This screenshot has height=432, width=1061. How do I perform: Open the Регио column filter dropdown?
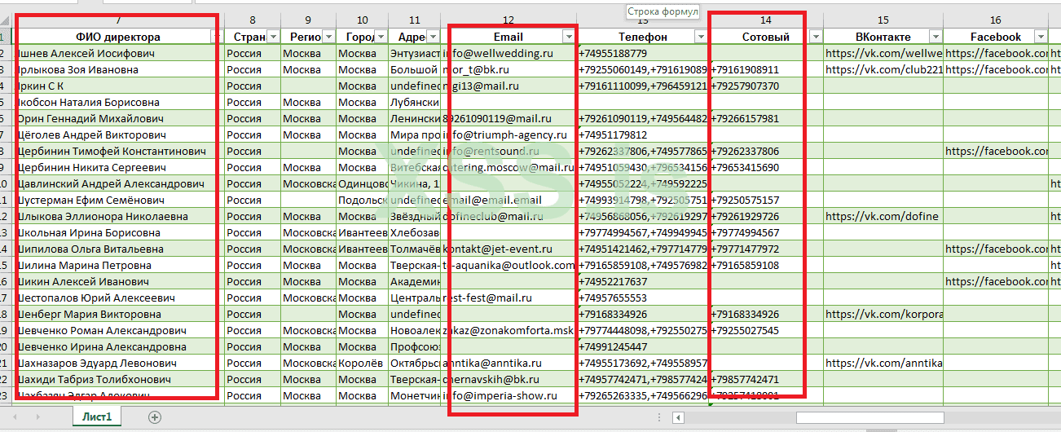tap(328, 37)
